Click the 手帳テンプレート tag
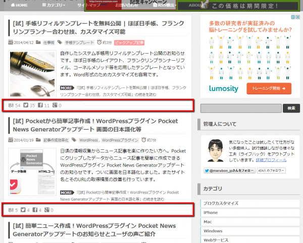 (79, 43)
